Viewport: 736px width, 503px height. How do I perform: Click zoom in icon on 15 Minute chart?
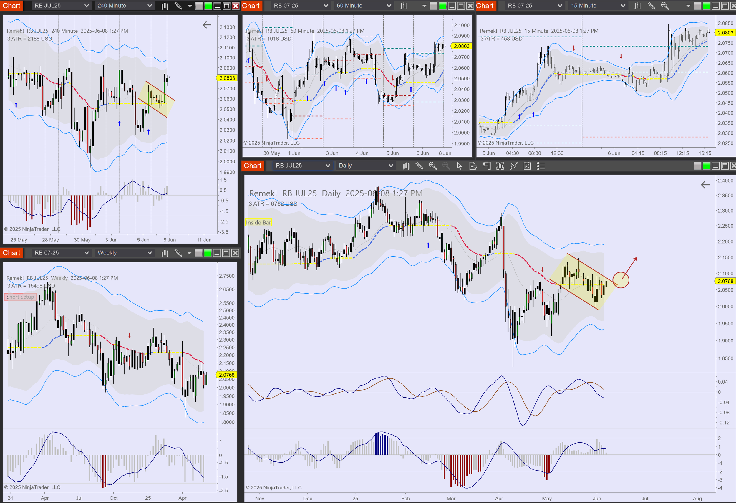tap(665, 6)
